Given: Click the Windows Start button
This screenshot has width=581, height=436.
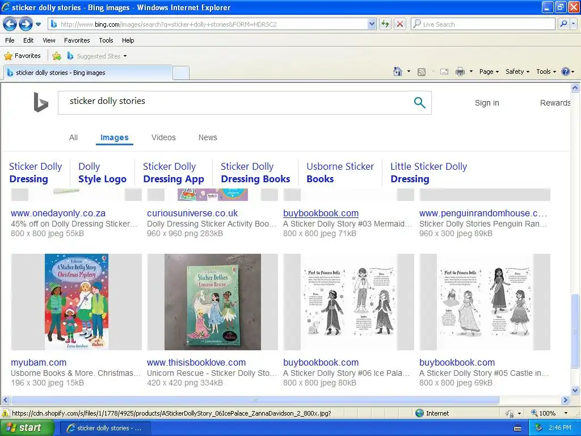Looking at the screenshot, I should (x=27, y=428).
